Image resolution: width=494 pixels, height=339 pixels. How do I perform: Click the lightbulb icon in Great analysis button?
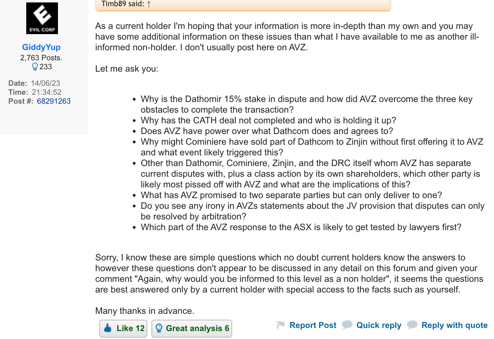159,328
